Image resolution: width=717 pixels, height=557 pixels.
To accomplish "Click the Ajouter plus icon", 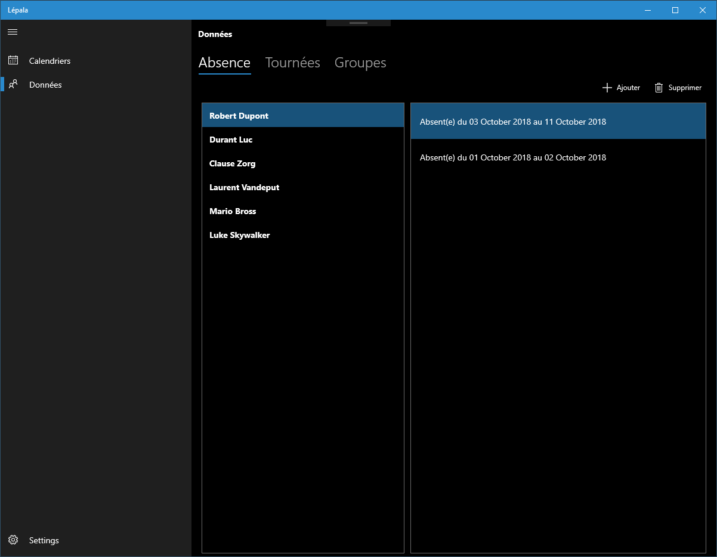I will click(607, 88).
